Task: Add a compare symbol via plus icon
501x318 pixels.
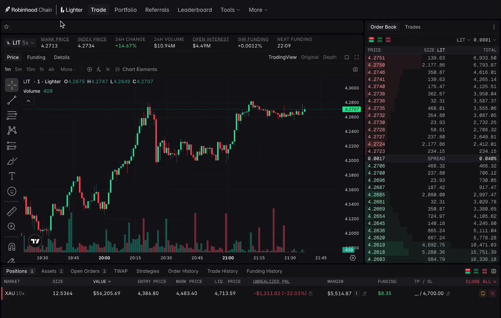Action: (89, 69)
